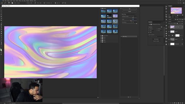Delete layer trash icon at Layers bottom
This screenshot has width=185, height=104.
pos(182,103)
